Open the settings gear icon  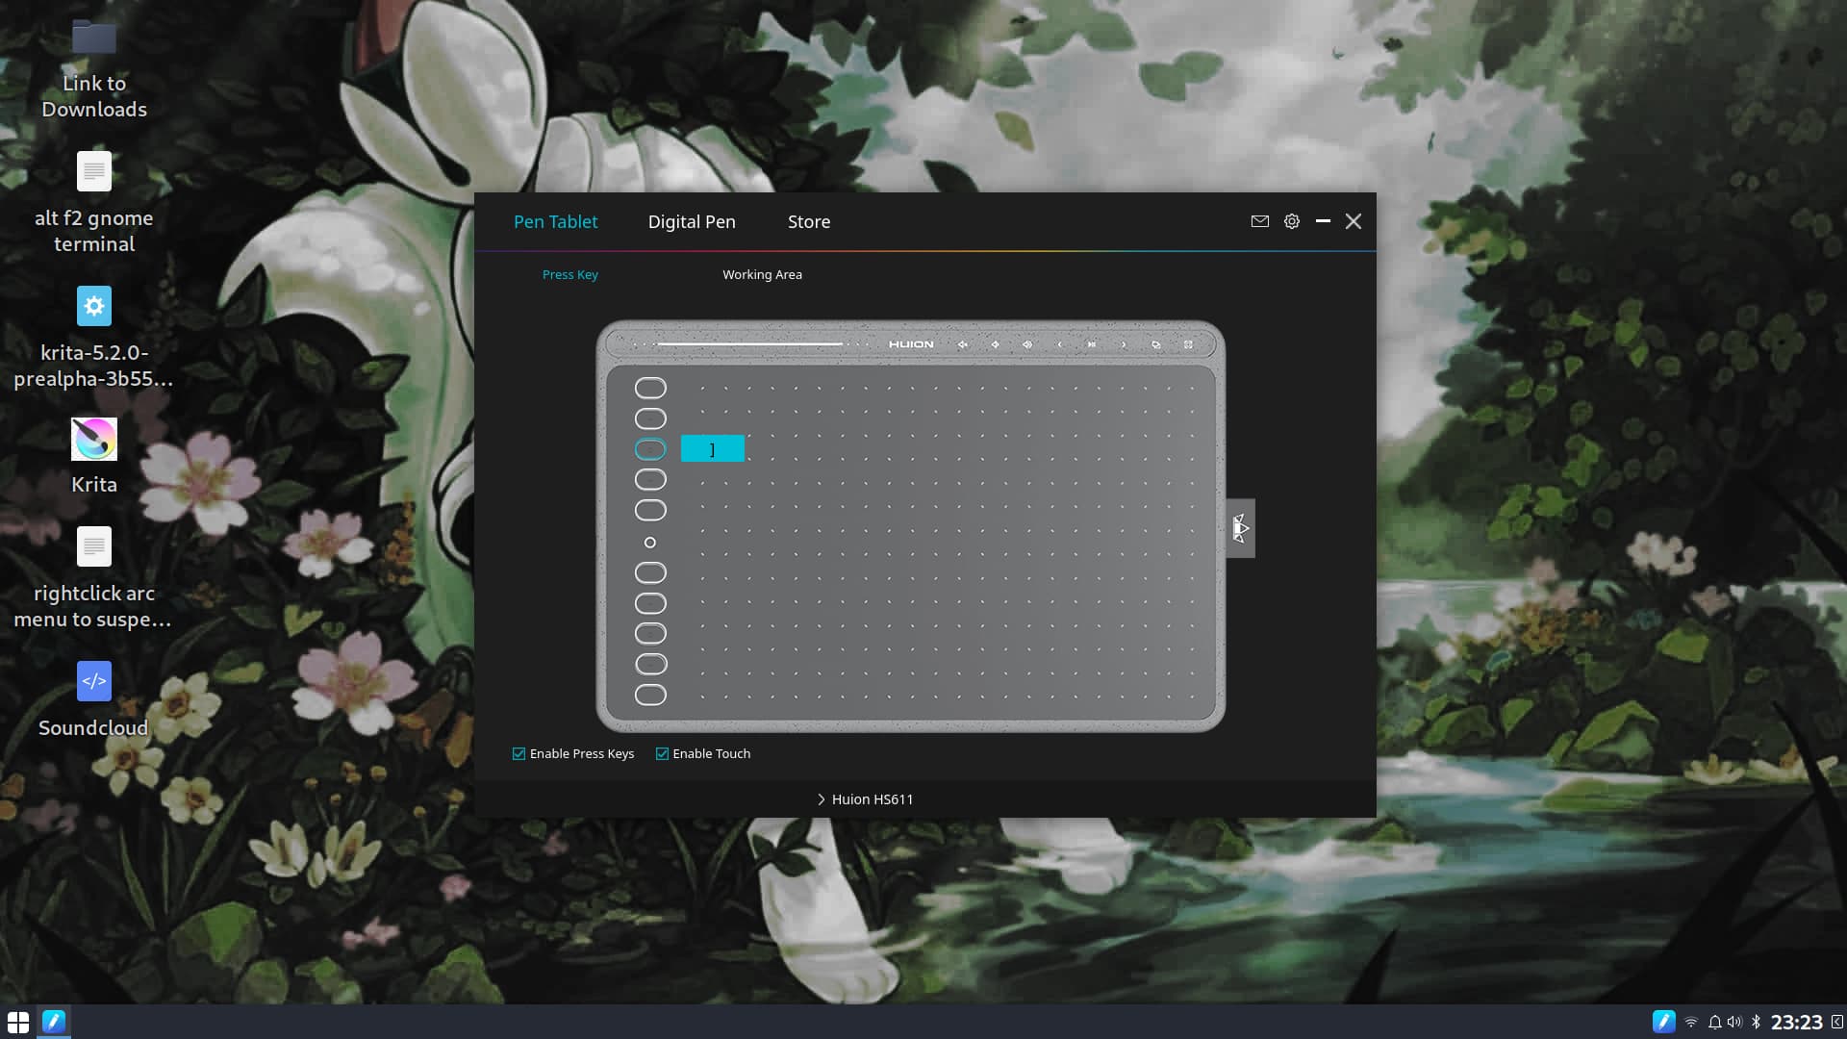(1292, 221)
